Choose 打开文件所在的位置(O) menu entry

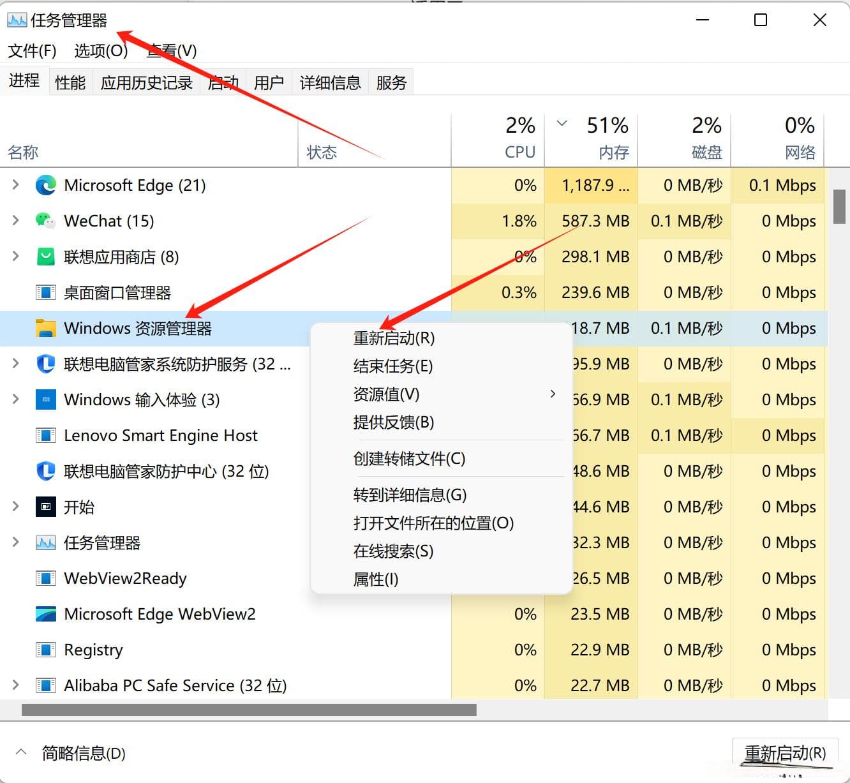441,523
